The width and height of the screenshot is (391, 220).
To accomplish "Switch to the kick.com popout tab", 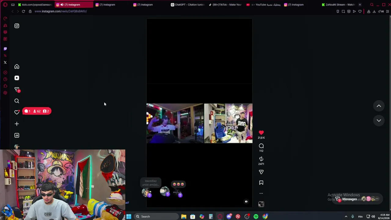I will (x=35, y=5).
